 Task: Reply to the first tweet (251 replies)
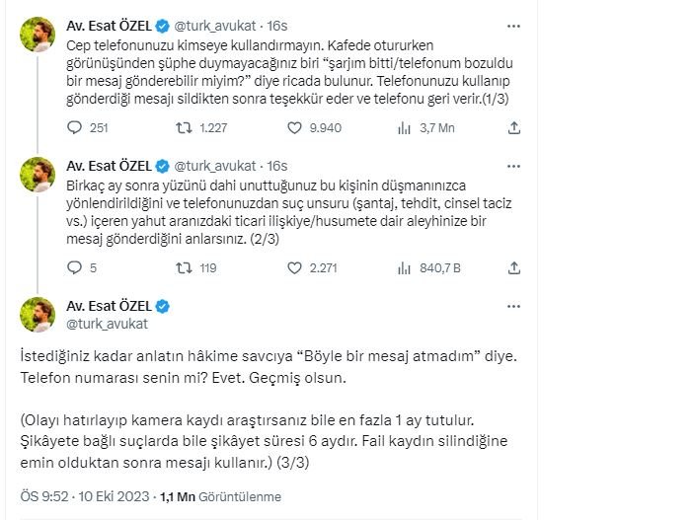point(76,127)
